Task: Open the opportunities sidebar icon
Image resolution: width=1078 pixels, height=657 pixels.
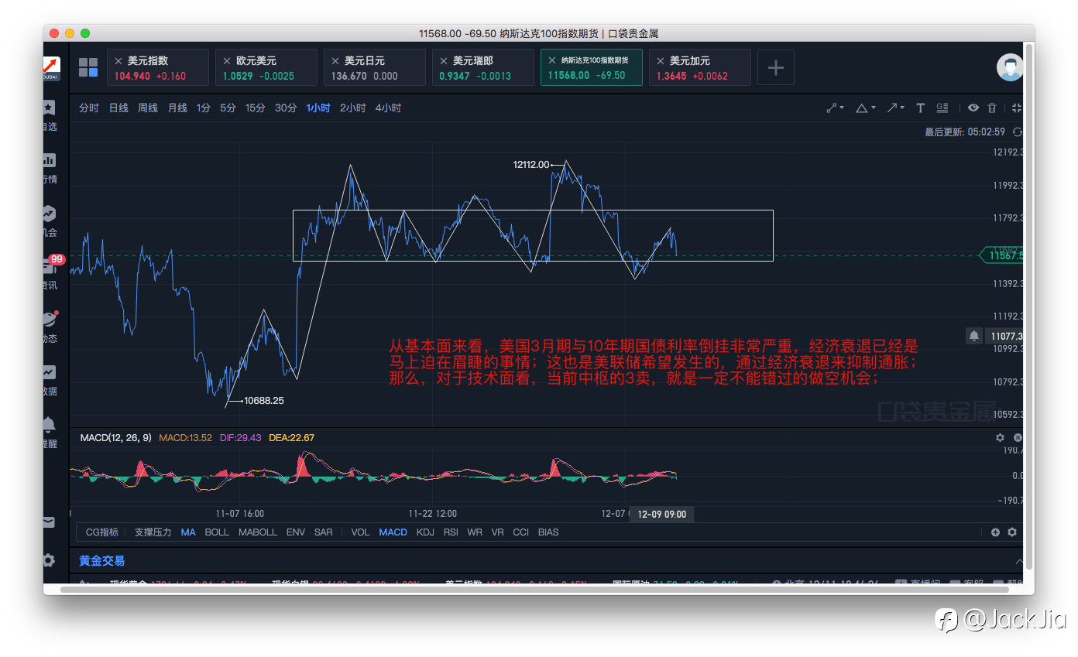Action: pyautogui.click(x=50, y=213)
